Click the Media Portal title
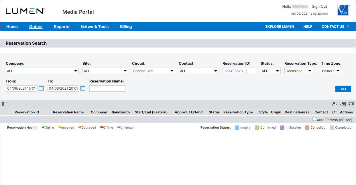Viewport: 356px width, 185px height. 78,12
